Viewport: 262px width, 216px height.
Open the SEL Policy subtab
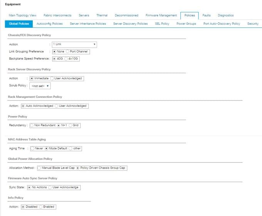(x=162, y=24)
